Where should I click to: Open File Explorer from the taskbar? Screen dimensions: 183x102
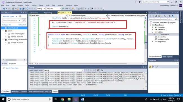pyautogui.click(x=69, y=99)
